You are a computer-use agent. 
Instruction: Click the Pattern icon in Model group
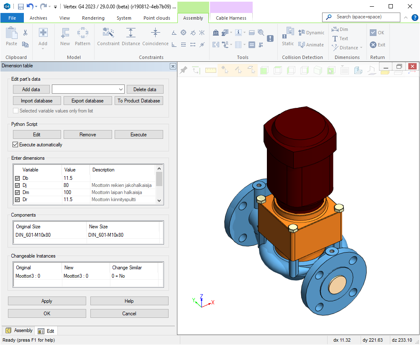click(x=82, y=33)
